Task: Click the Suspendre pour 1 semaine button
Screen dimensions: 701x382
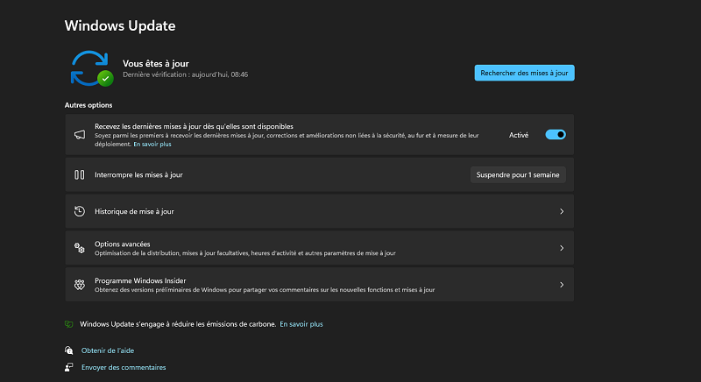Action: pos(518,175)
